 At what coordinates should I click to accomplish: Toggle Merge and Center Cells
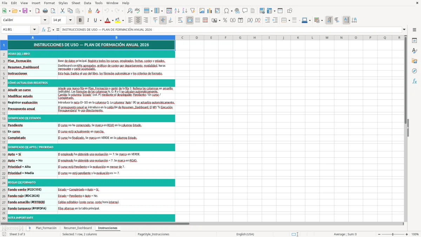190,20
